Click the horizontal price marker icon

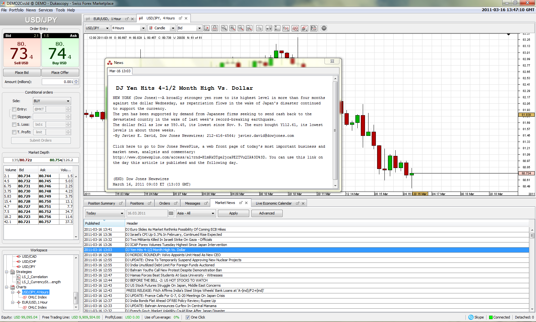pos(269,28)
